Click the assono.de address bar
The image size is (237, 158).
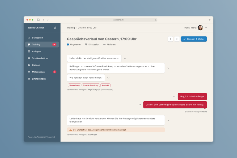point(118,20)
